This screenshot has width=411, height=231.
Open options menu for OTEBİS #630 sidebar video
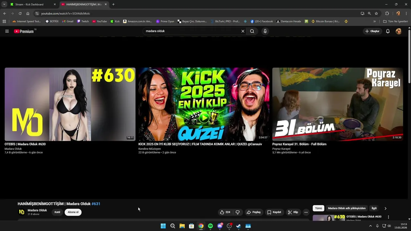[x=388, y=217]
